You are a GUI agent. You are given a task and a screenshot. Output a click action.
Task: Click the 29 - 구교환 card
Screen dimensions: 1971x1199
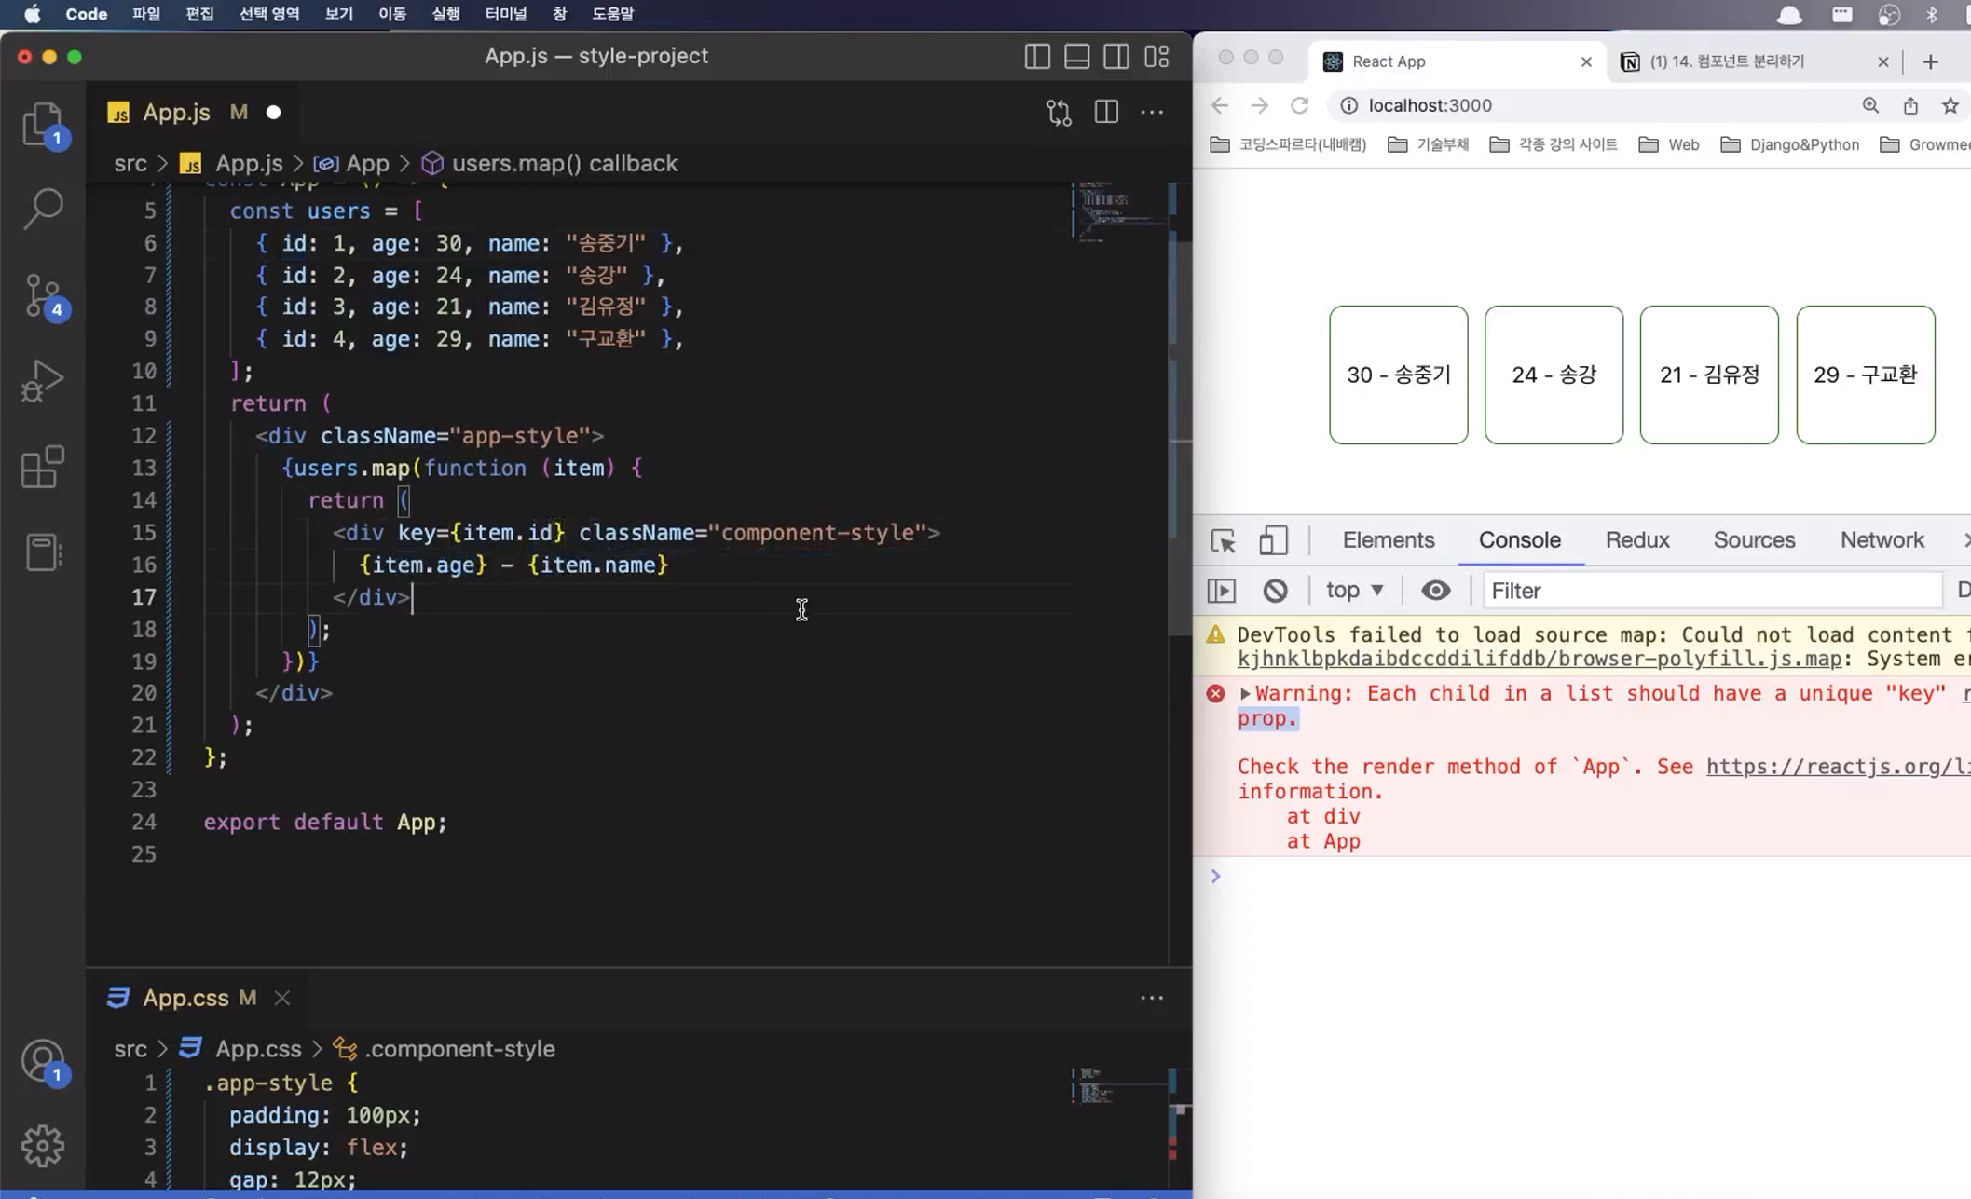click(x=1865, y=375)
